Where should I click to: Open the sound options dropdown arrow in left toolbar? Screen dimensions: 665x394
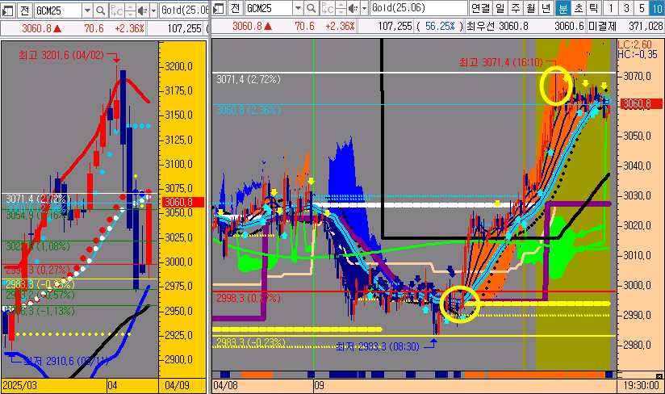(x=153, y=10)
